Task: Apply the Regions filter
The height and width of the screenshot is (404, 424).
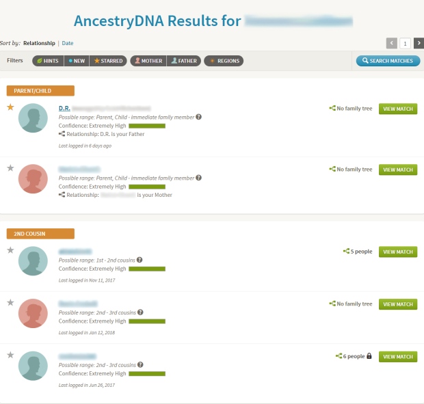Action: pyautogui.click(x=224, y=61)
